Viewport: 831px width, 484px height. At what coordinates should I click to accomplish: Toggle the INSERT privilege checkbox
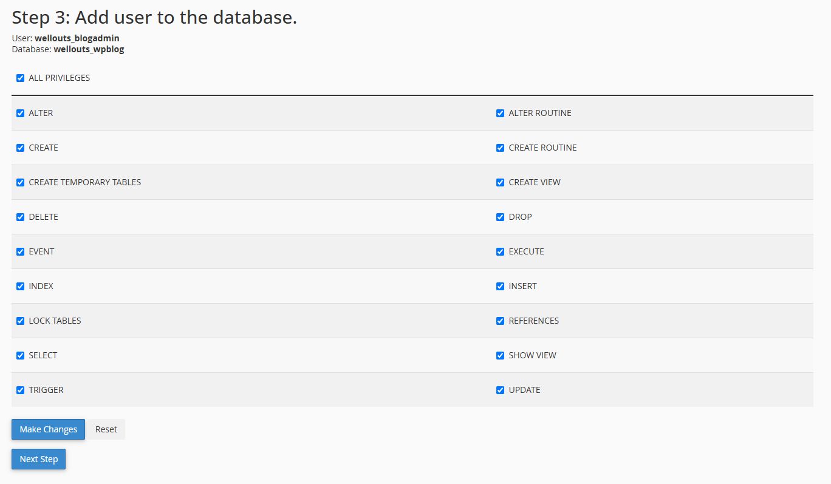pyautogui.click(x=500, y=286)
